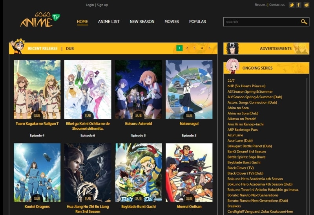Switch to the DUB releases tab
The width and height of the screenshot is (314, 215).
pyautogui.click(x=70, y=49)
